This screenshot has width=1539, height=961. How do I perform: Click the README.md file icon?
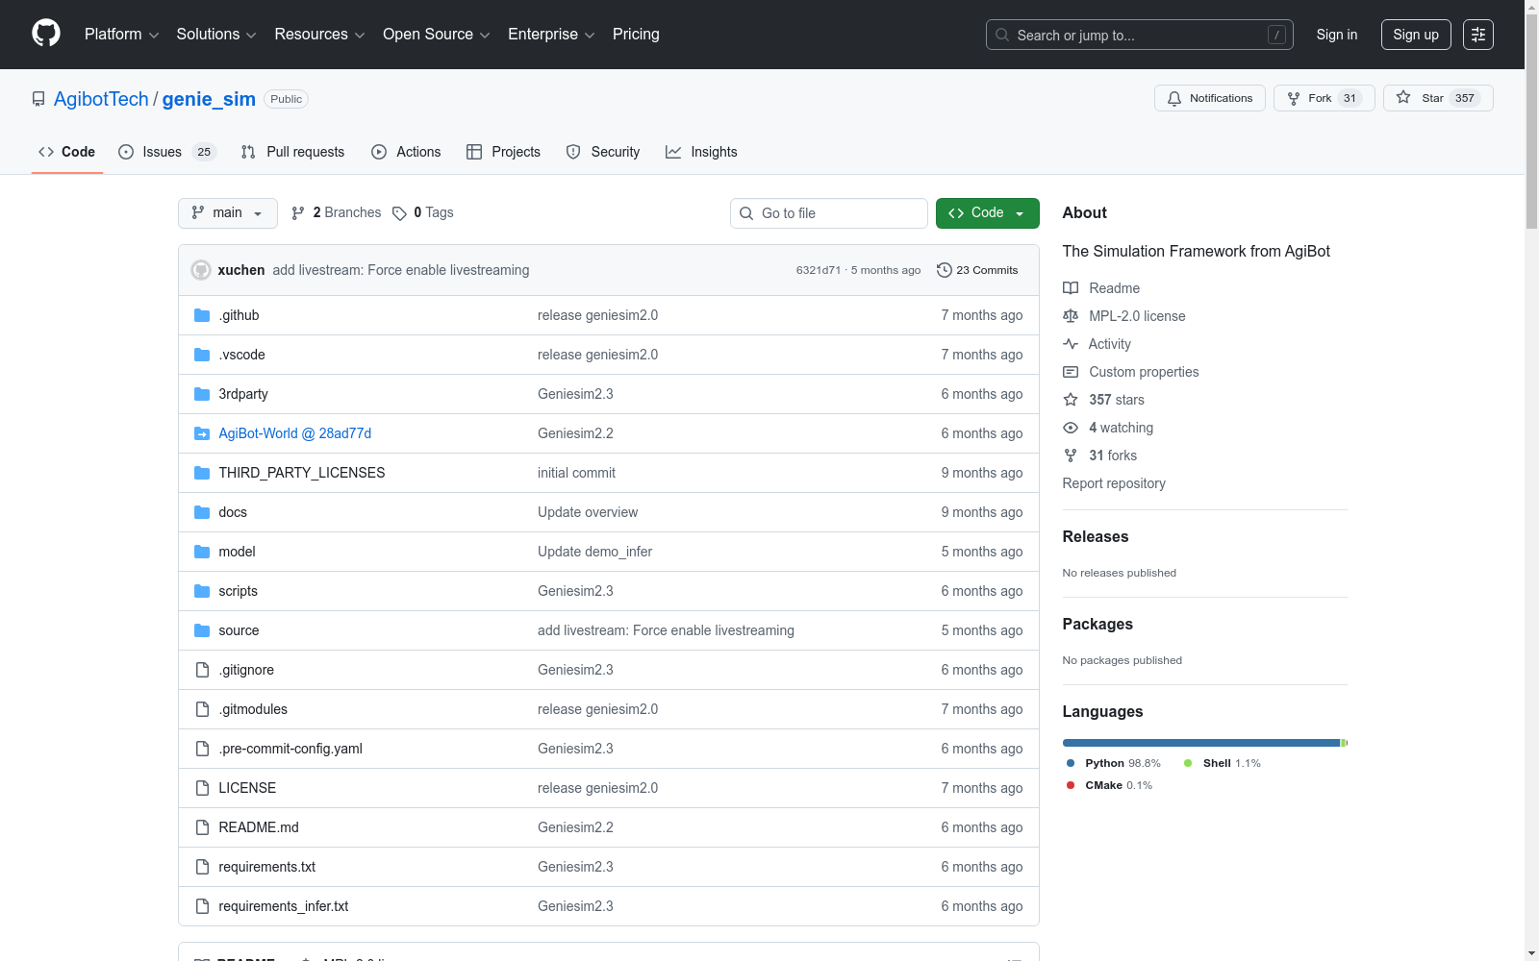[x=202, y=827]
